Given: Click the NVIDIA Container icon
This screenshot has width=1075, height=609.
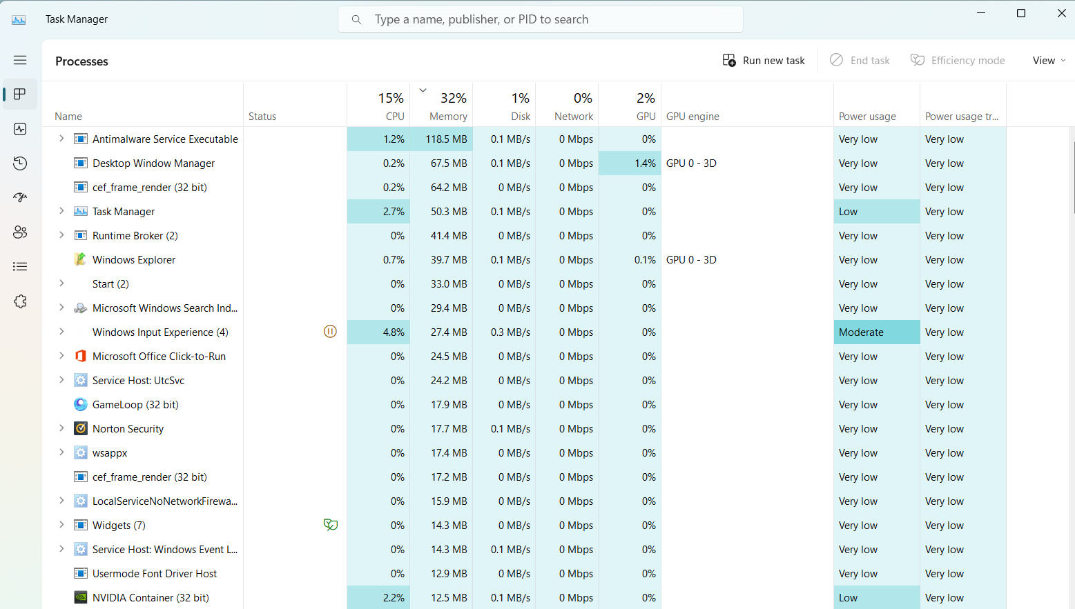Looking at the screenshot, I should (x=81, y=597).
